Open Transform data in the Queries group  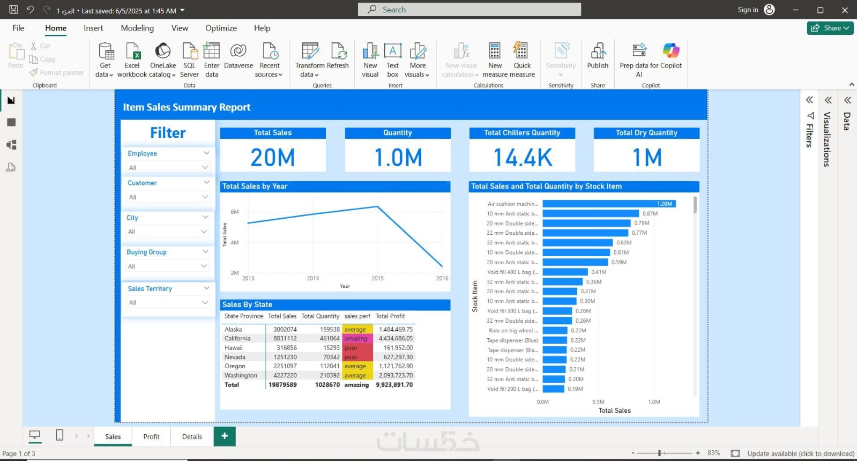[310, 60]
